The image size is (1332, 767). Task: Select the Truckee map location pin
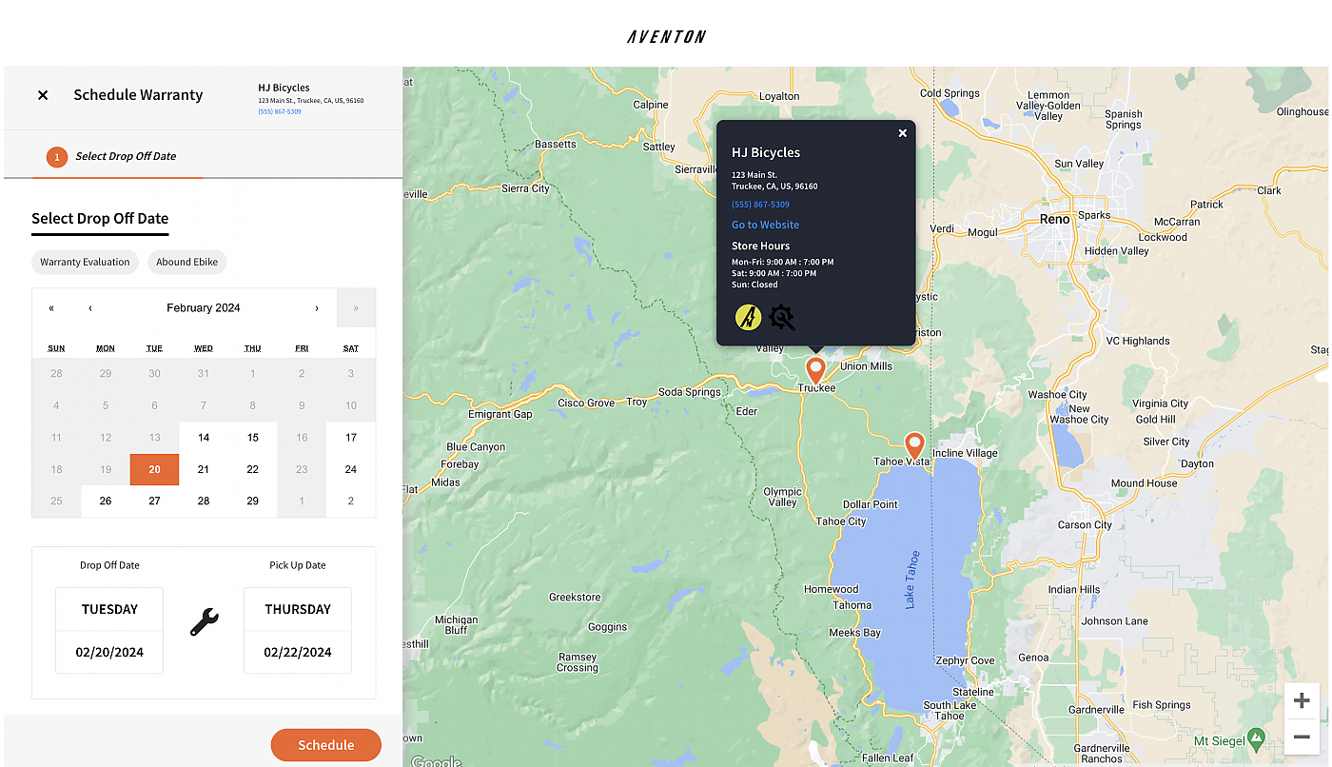pos(815,370)
